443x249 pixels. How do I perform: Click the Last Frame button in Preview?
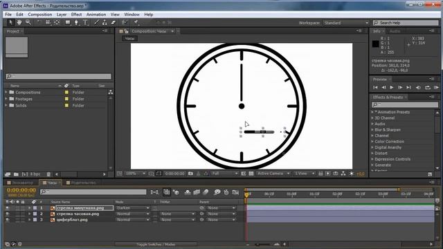408,88
